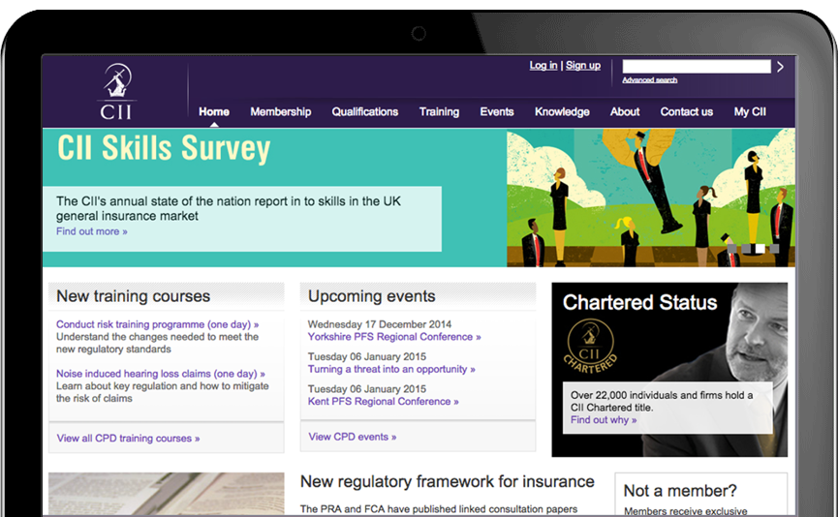This screenshot has width=838, height=517.
Task: Open the My CII nav item
Action: coord(749,112)
